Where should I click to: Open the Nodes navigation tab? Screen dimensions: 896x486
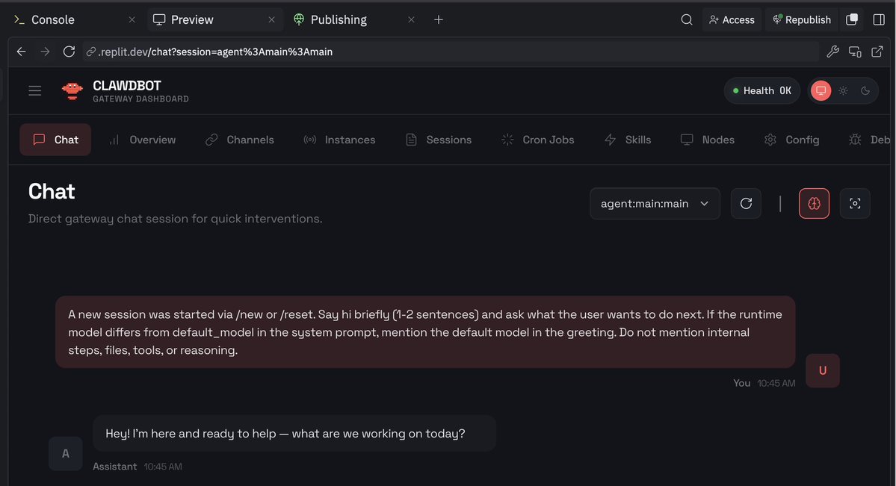coord(708,140)
